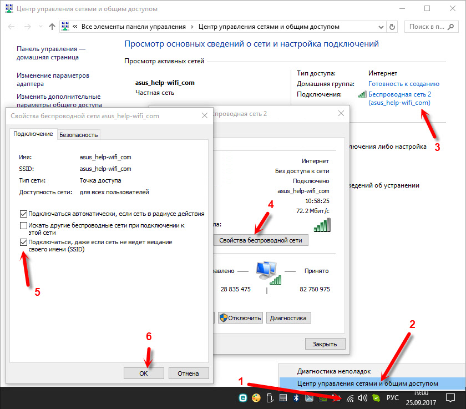Click the ESET antivirus tray icon

click(x=243, y=398)
